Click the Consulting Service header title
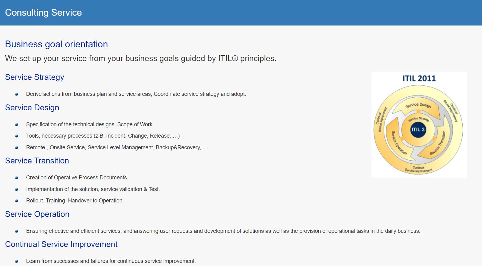The width and height of the screenshot is (482, 266). tap(43, 13)
